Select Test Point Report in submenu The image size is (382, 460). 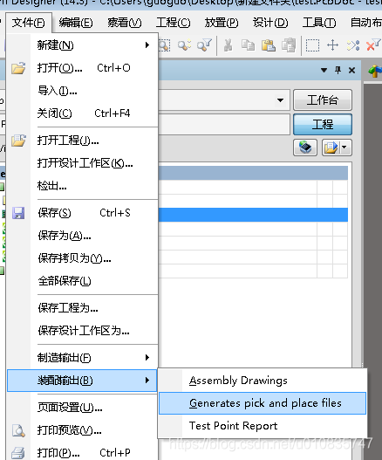263,426
